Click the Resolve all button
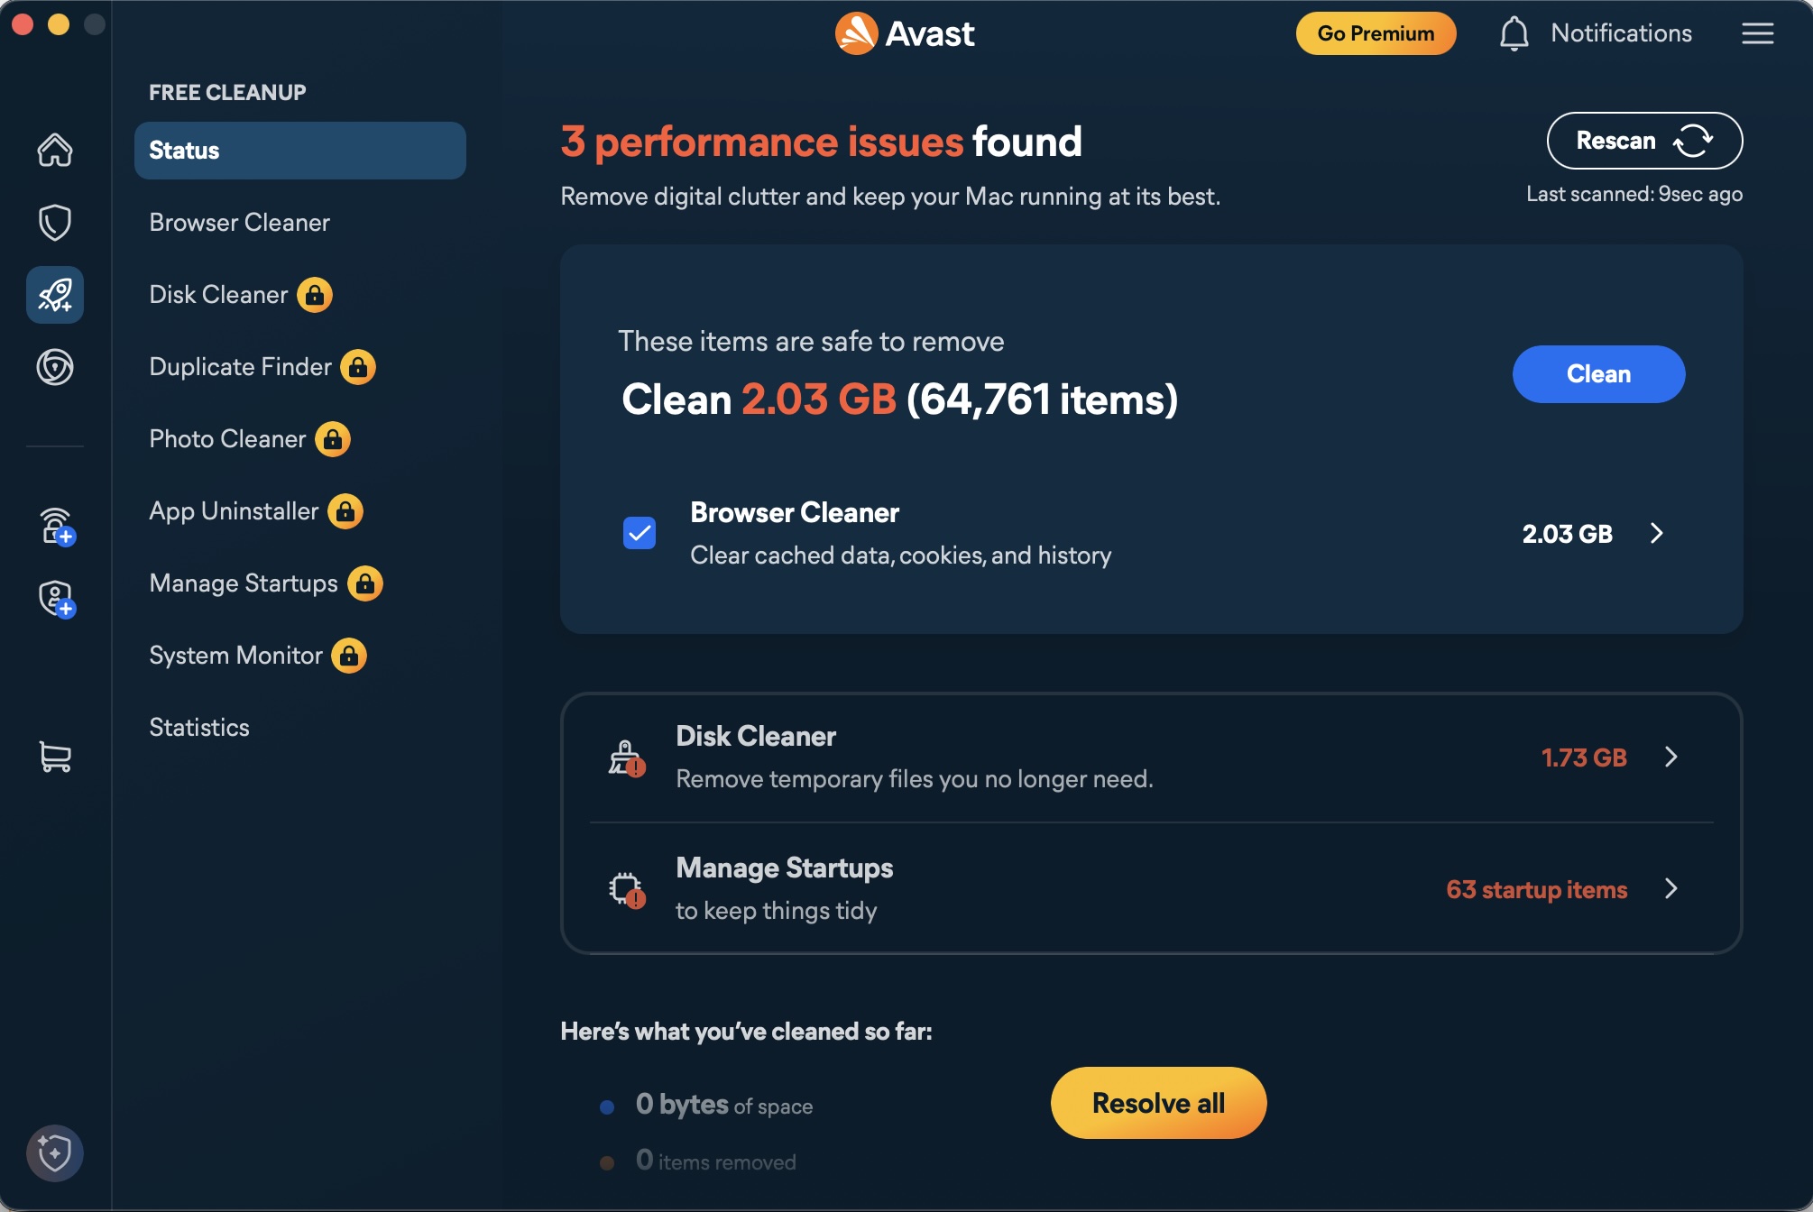This screenshot has height=1212, width=1813. tap(1158, 1103)
